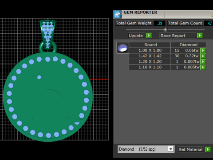Select the round gem thumbnail preview
213x160 pixels.
[123, 48]
